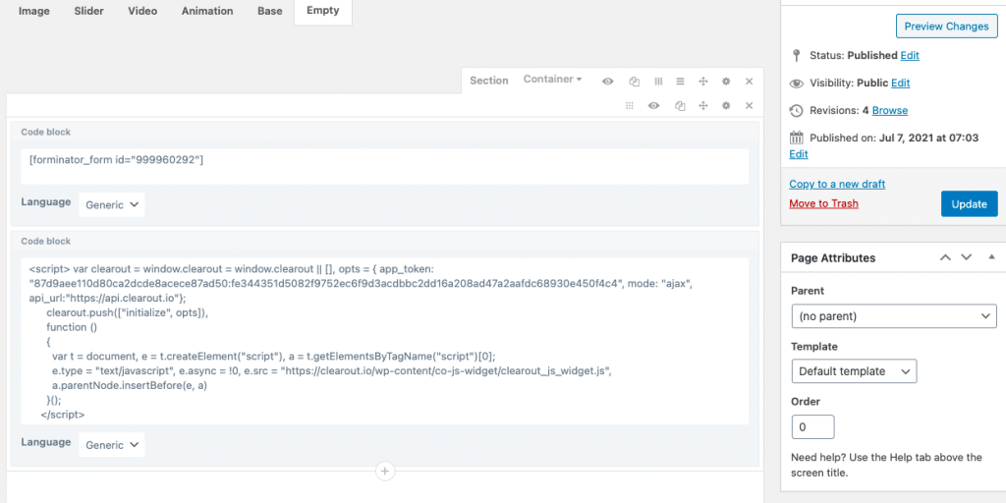Select the Section label in toolbar
The image size is (1006, 503).
pyautogui.click(x=489, y=81)
